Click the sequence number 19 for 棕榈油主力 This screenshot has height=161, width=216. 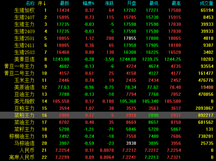click(x=44, y=136)
